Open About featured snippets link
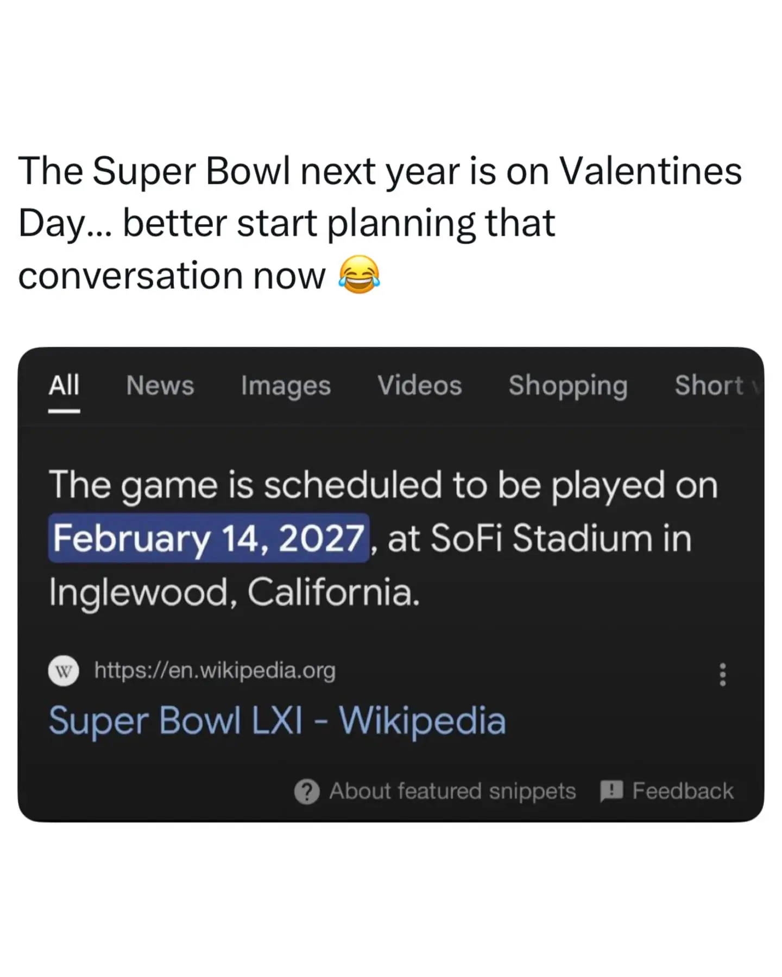Screen dimensions: 782x977 click(x=452, y=791)
